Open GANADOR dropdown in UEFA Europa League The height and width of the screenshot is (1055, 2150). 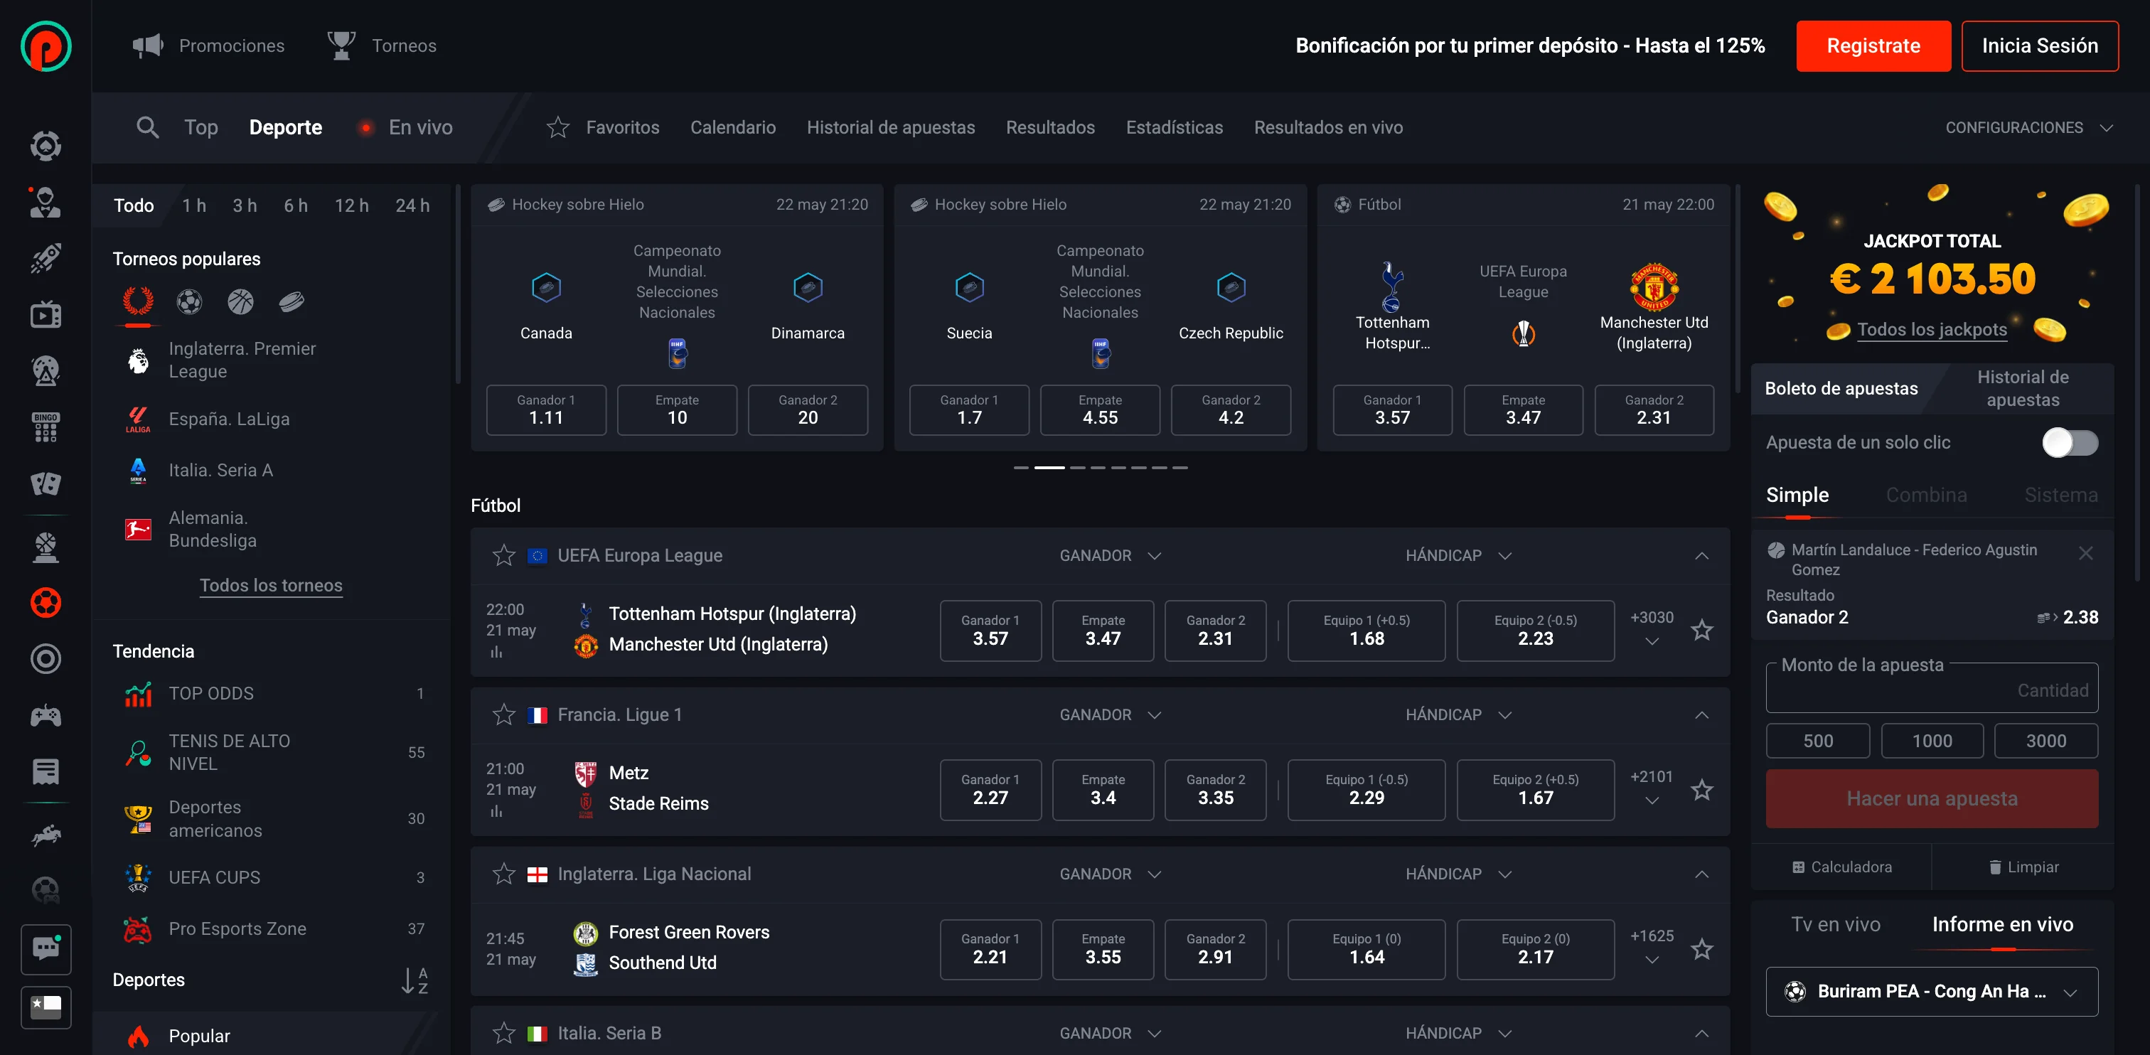pos(1110,555)
